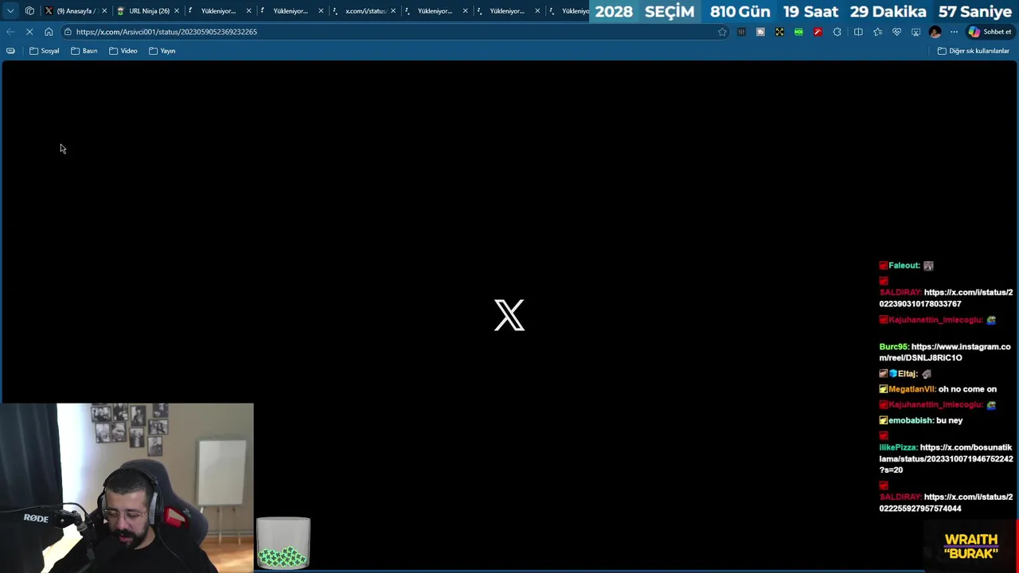Open the Yayın bookmarks folder

pos(162,51)
